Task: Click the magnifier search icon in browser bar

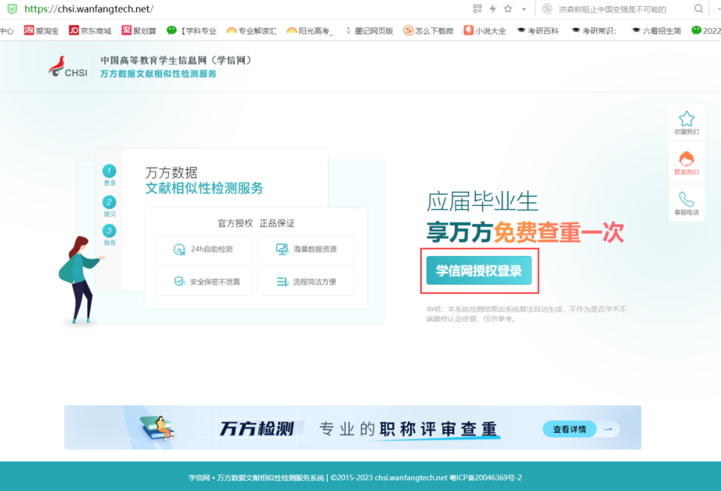Action: [x=698, y=9]
